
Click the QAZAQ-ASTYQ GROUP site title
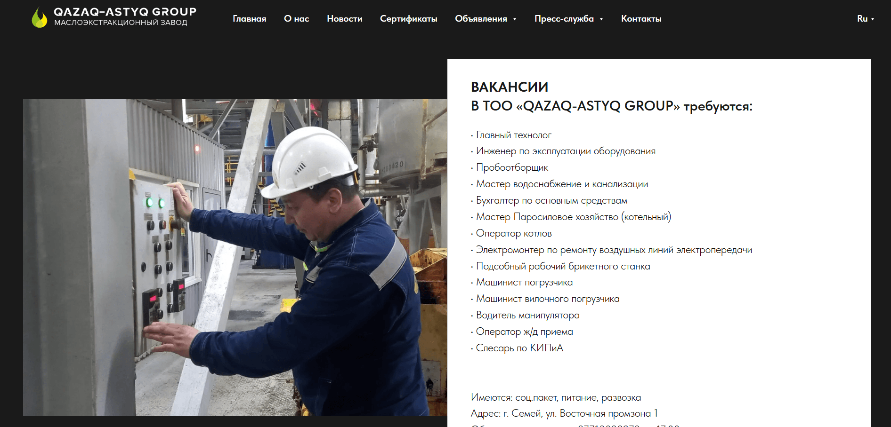coord(125,12)
